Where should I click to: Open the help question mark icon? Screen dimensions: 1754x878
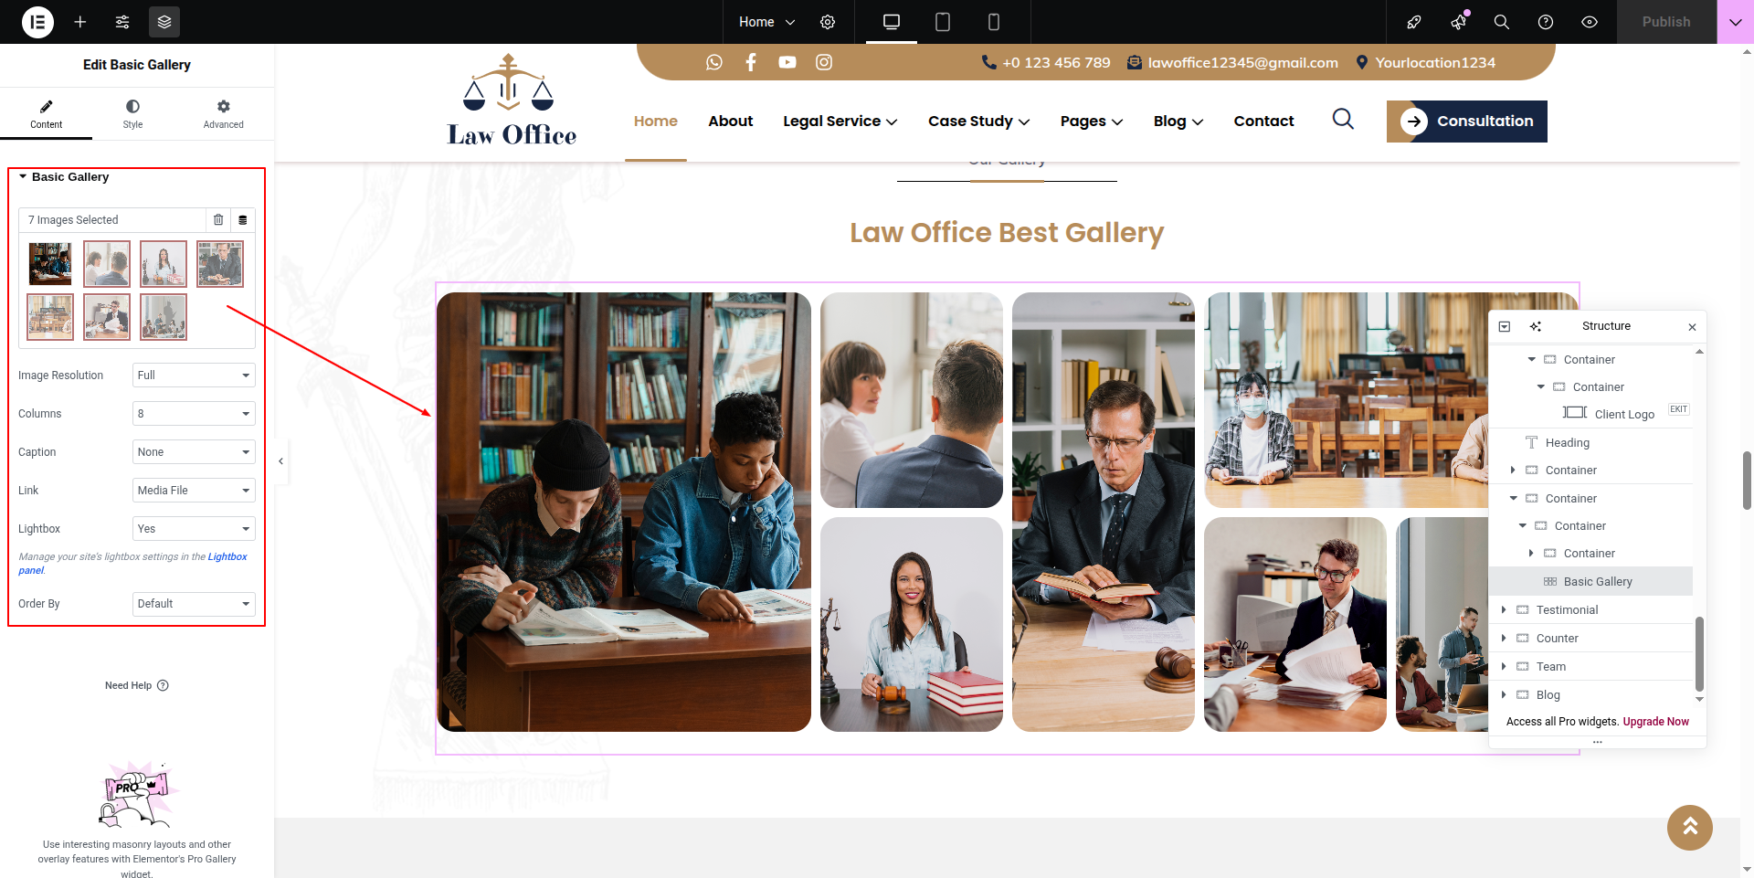[x=1546, y=22]
